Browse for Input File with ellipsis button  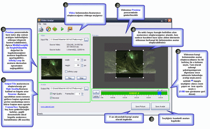coord(86,40)
